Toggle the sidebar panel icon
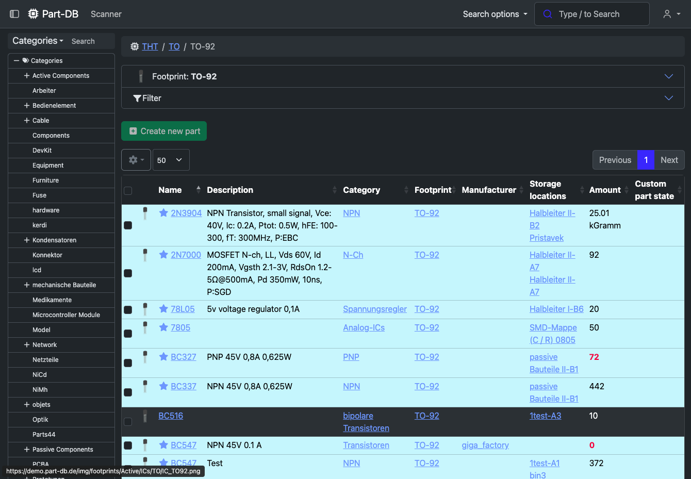Screen dimensions: 691x479 point(14,14)
